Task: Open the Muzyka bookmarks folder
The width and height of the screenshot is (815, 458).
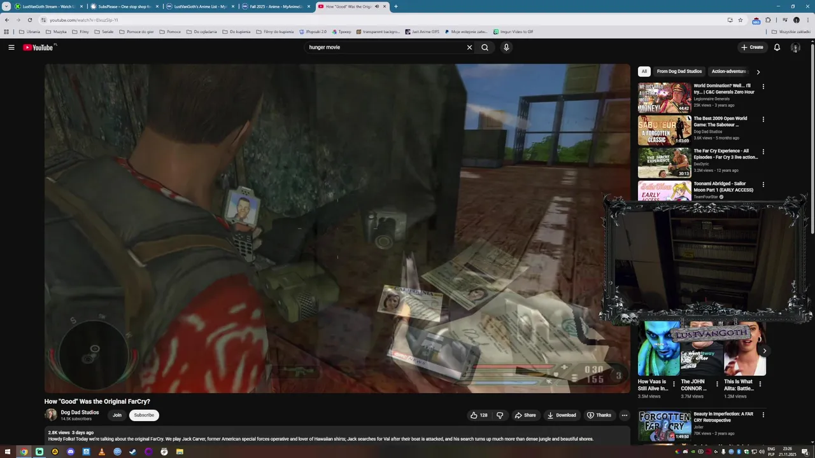Action: (x=56, y=32)
